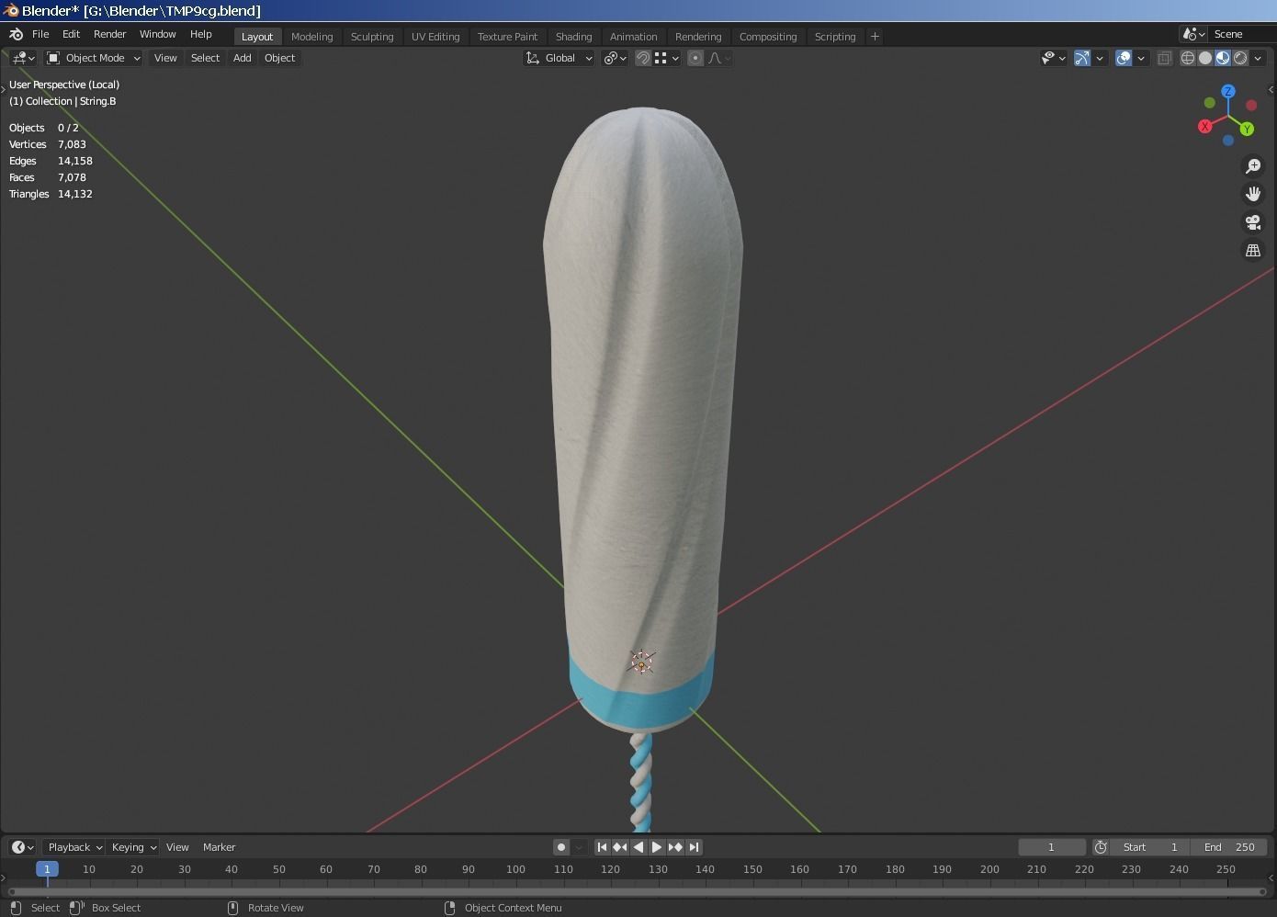This screenshot has width=1277, height=917.
Task: Switch to wireframe viewport shading
Action: tap(1188, 58)
